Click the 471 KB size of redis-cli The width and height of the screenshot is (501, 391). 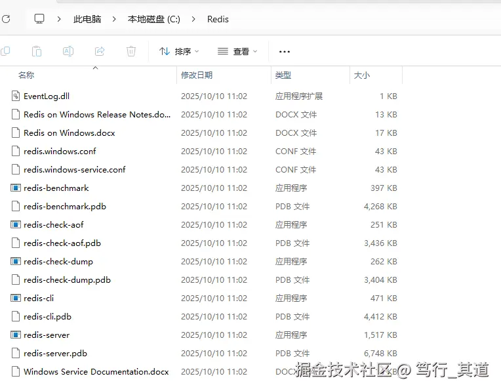click(x=384, y=298)
